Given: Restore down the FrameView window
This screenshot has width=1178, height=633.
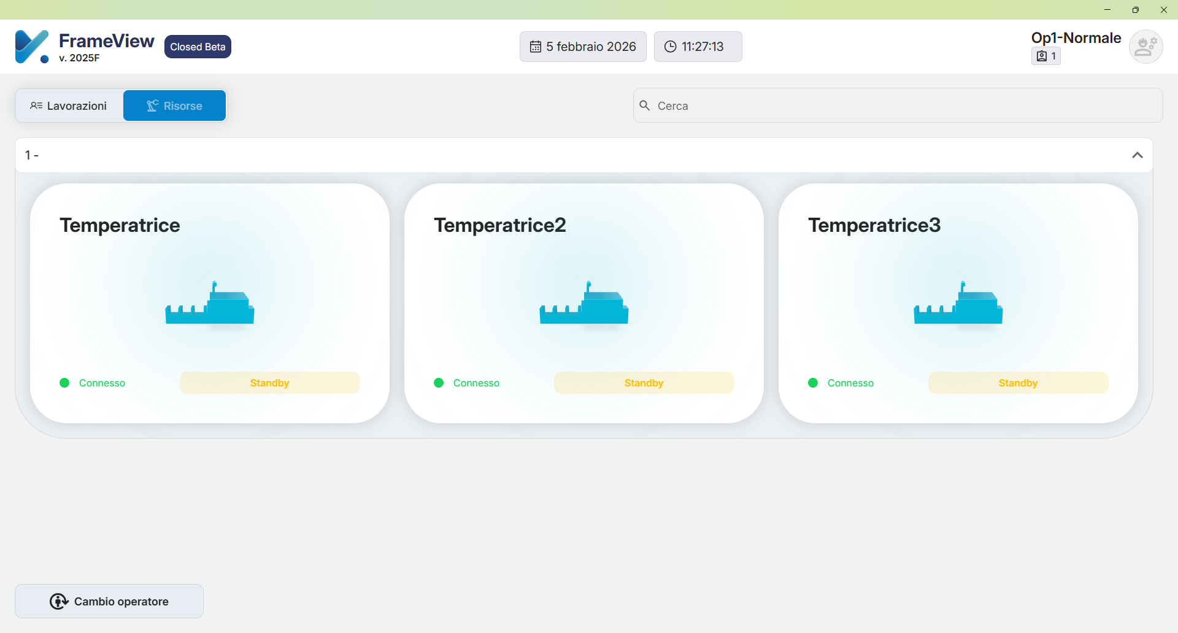Looking at the screenshot, I should point(1136,10).
